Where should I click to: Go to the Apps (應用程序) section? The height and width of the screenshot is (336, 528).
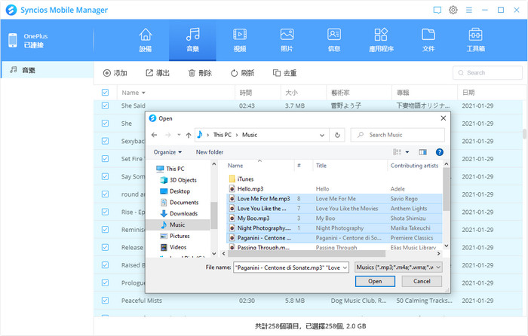pyautogui.click(x=381, y=40)
